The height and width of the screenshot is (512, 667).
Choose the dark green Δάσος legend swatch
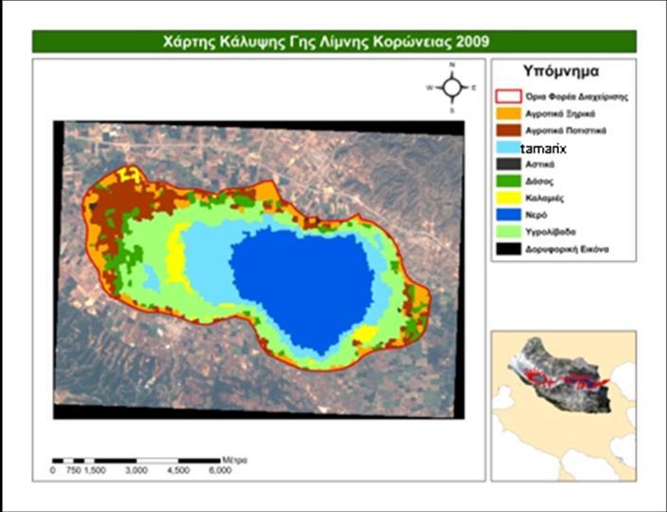(x=509, y=181)
